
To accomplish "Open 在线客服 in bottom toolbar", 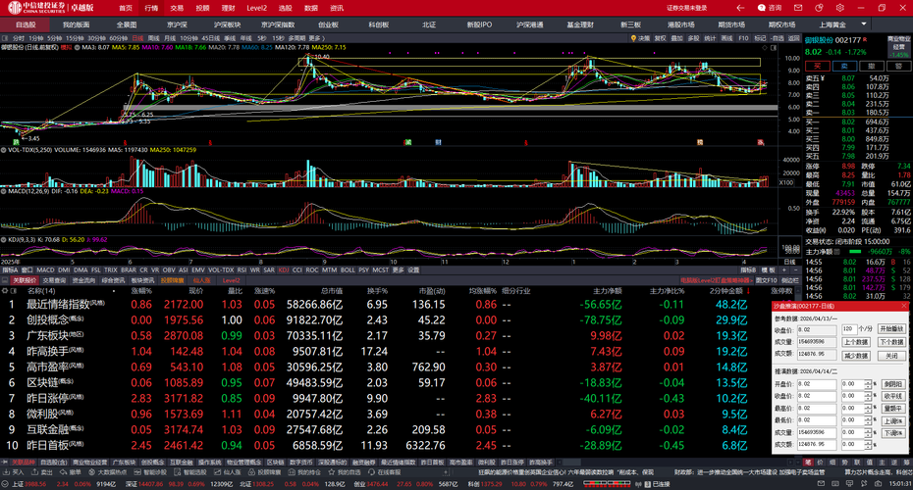I will tap(384, 472).
